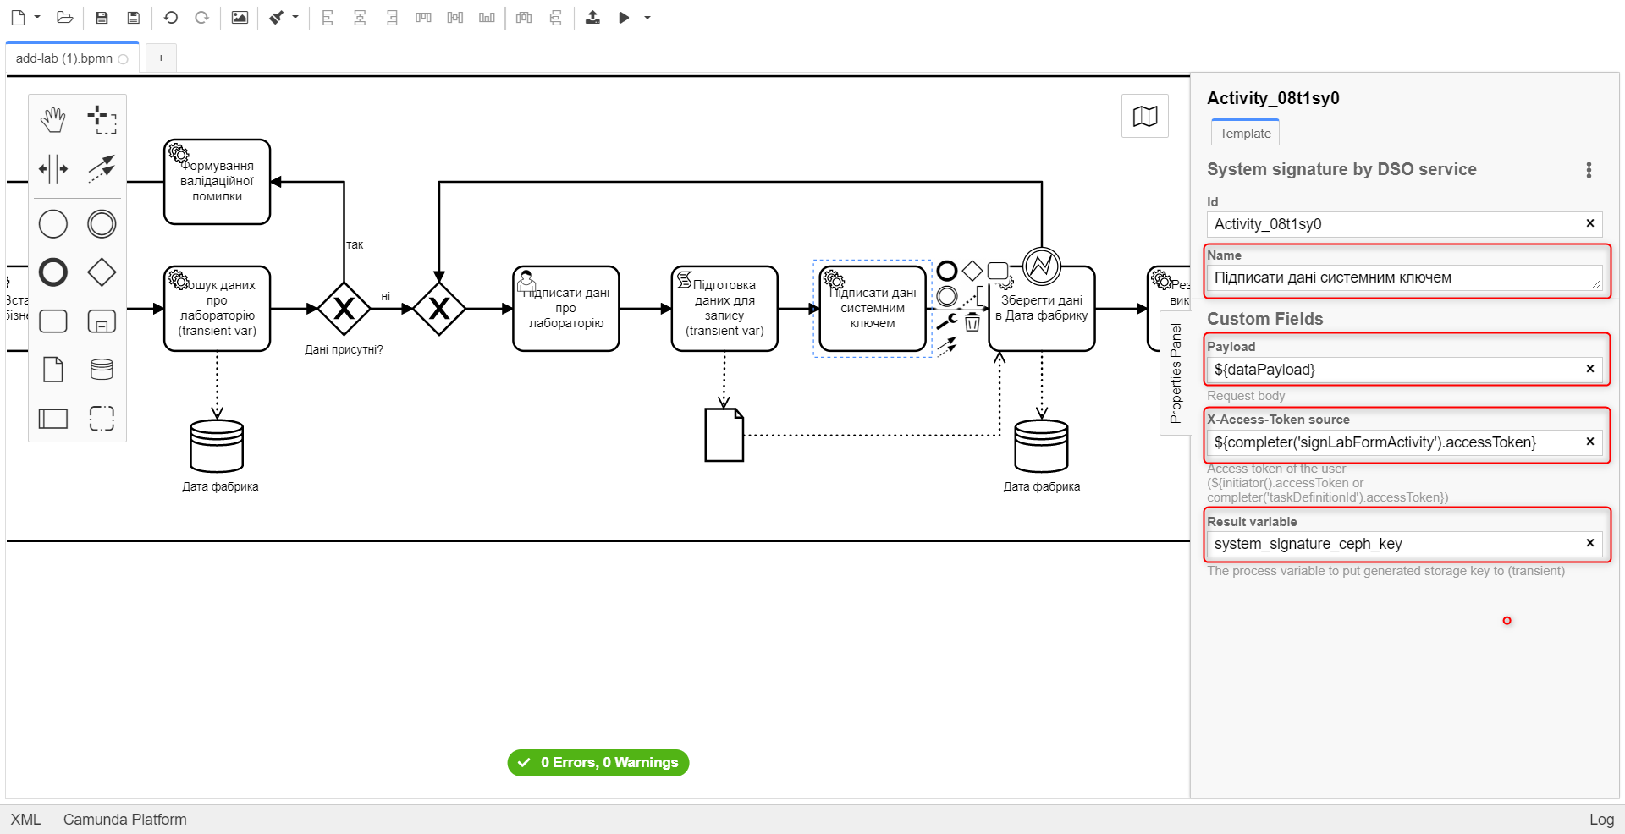1625x834 pixels.
Task: Create a new file via toolbar icon
Action: 18,17
